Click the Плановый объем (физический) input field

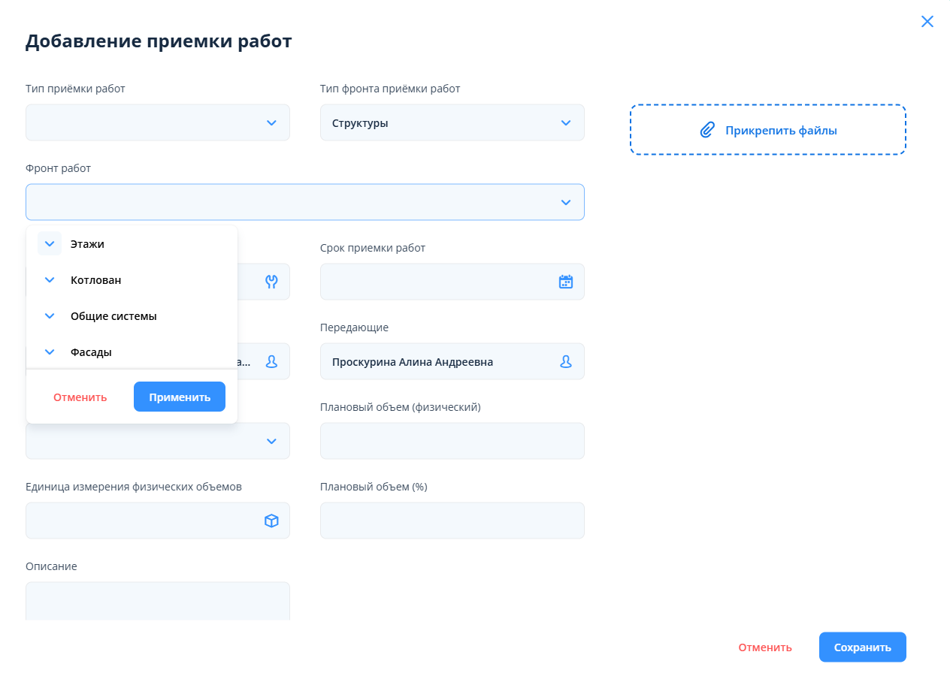pos(452,441)
